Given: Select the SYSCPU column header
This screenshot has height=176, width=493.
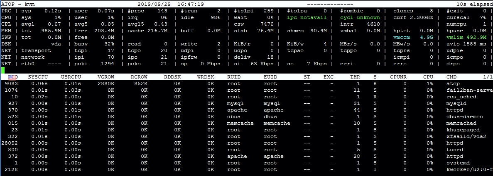Looking at the screenshot, I should (x=37, y=77).
